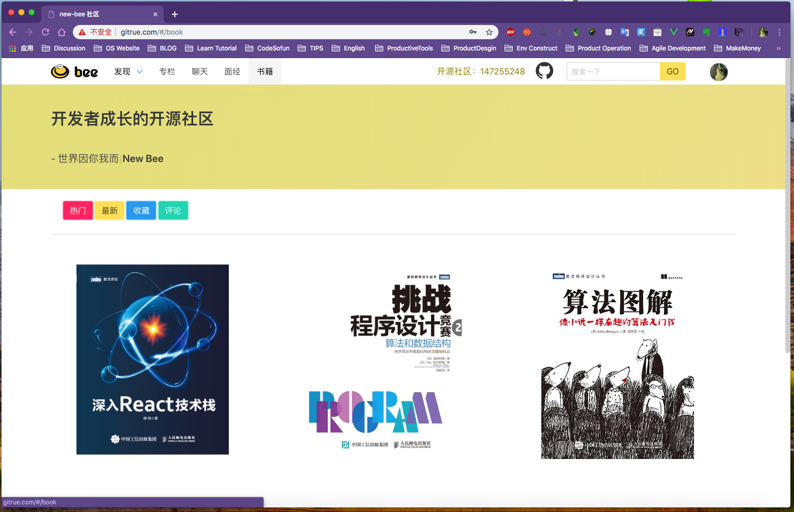Open the ProductiveTools bookmark folder
Screen dimensions: 794x512
(x=404, y=48)
